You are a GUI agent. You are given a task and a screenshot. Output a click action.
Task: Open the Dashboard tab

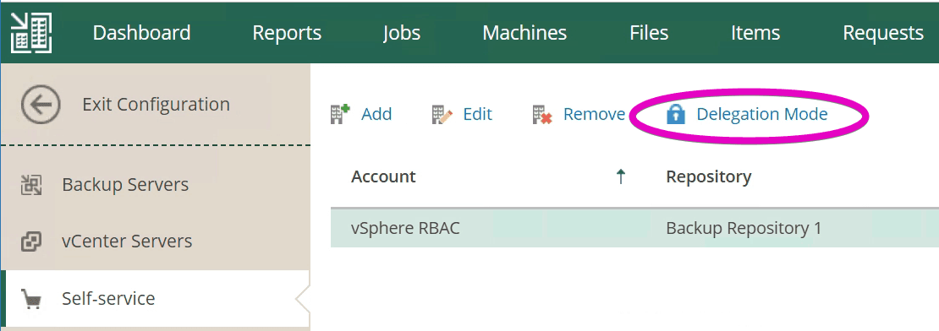click(x=142, y=33)
